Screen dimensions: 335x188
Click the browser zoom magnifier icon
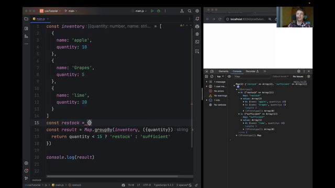point(270,19)
